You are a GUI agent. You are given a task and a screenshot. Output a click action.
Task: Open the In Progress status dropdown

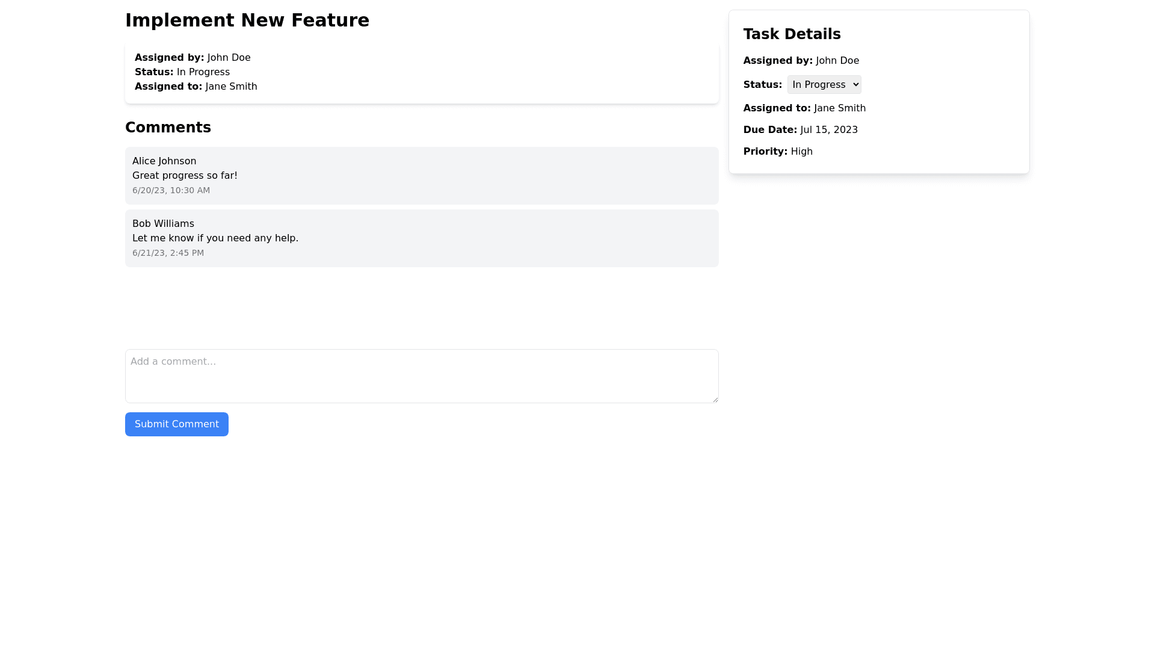(x=824, y=85)
